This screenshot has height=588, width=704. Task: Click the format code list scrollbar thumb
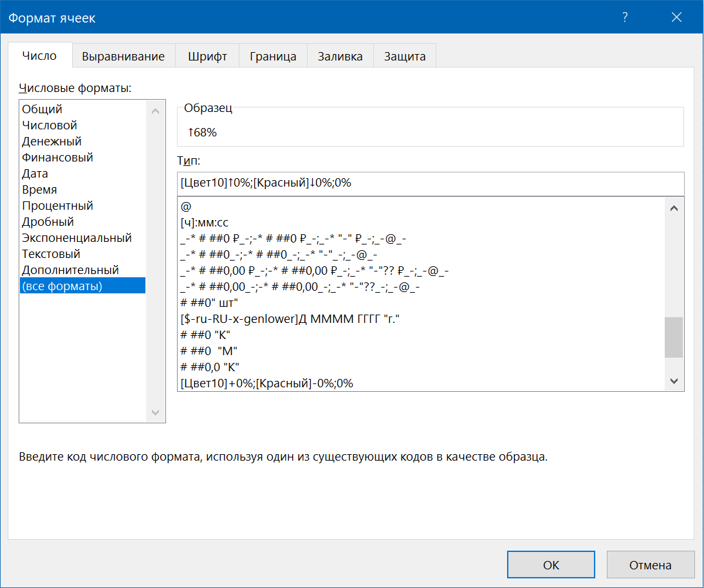coord(674,338)
